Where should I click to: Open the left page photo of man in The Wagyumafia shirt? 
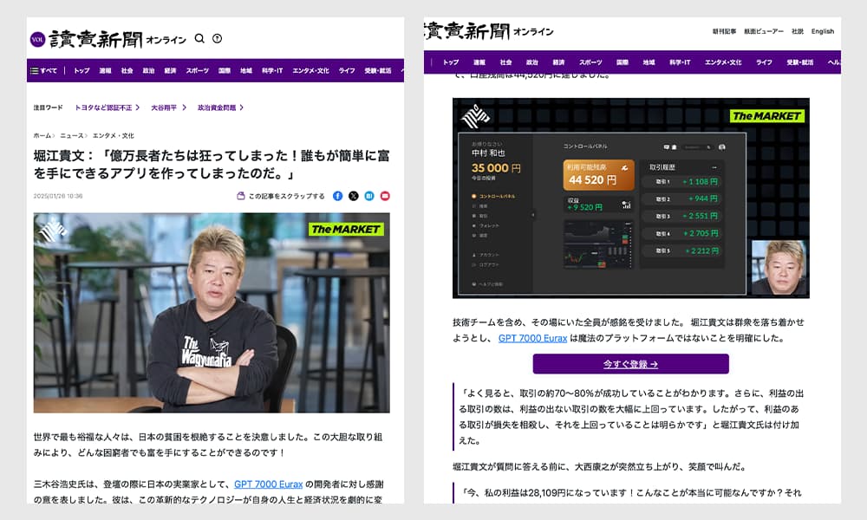coord(212,313)
